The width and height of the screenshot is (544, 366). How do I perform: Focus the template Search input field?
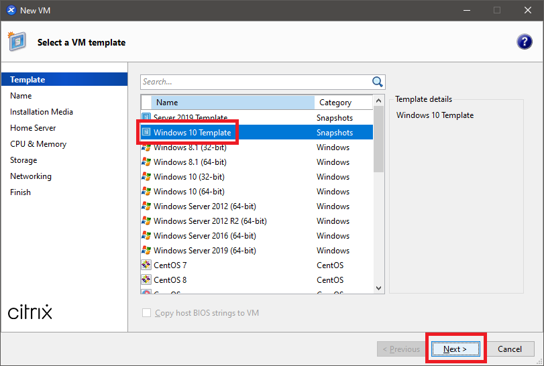255,82
